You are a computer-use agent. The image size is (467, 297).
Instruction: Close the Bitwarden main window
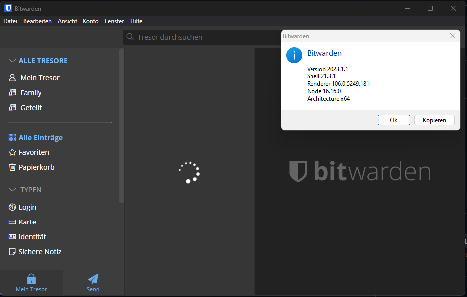[x=453, y=8]
